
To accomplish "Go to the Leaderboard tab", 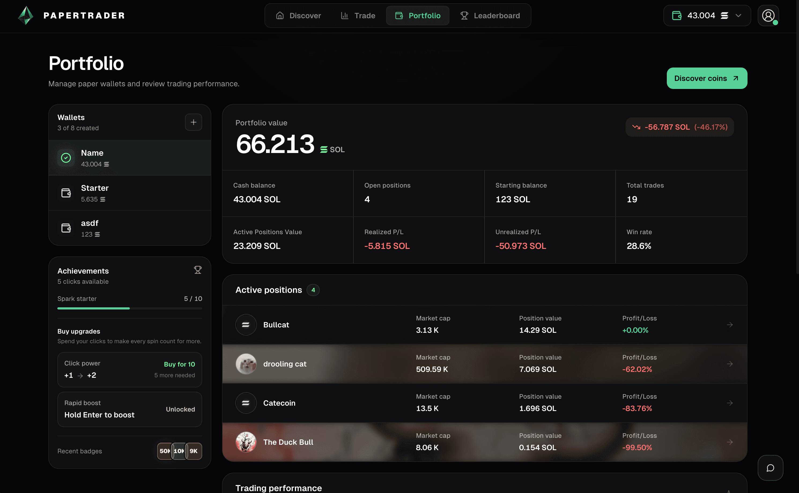I will [490, 16].
